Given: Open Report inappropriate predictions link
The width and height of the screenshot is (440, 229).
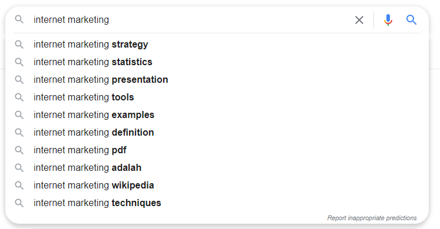Looking at the screenshot, I should 372,218.
